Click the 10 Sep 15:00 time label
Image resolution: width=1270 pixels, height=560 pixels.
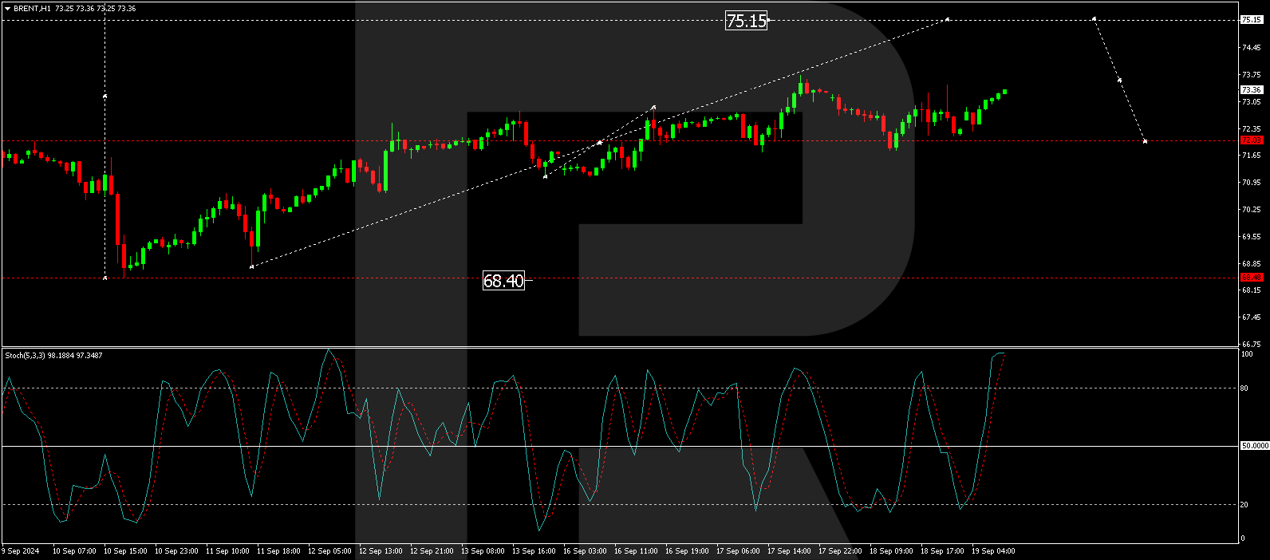point(125,551)
